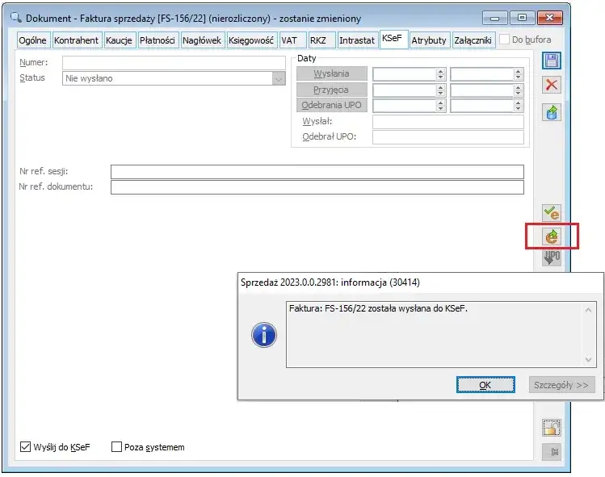Open the Załączniki tab
This screenshot has height=477, width=605.
pos(473,40)
